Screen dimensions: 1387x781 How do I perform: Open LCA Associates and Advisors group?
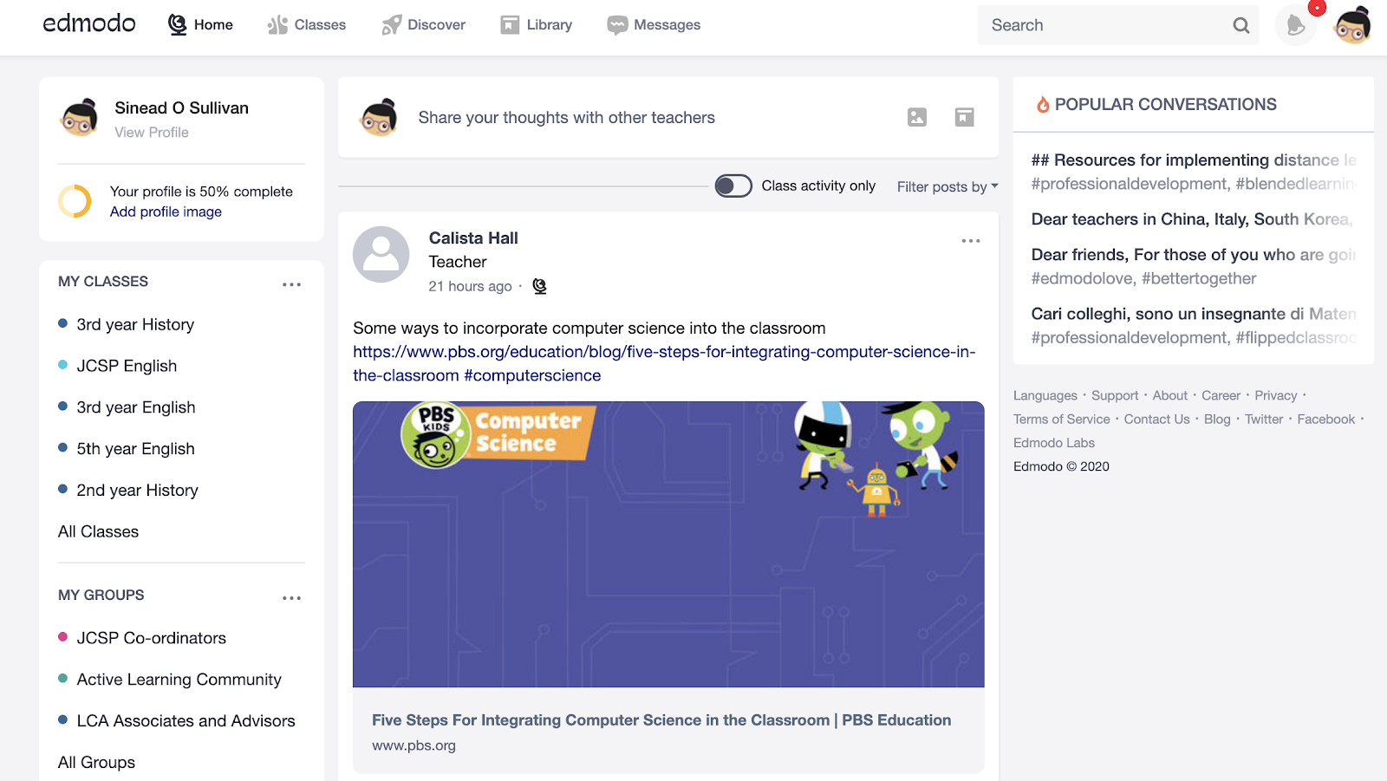[186, 721]
